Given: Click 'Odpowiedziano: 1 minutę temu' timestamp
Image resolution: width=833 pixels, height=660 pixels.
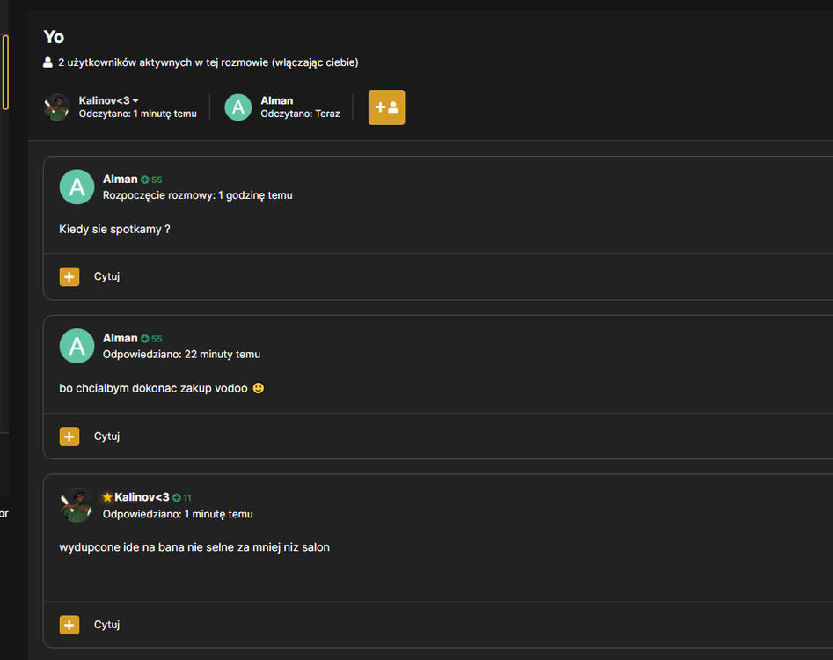Looking at the screenshot, I should point(178,514).
